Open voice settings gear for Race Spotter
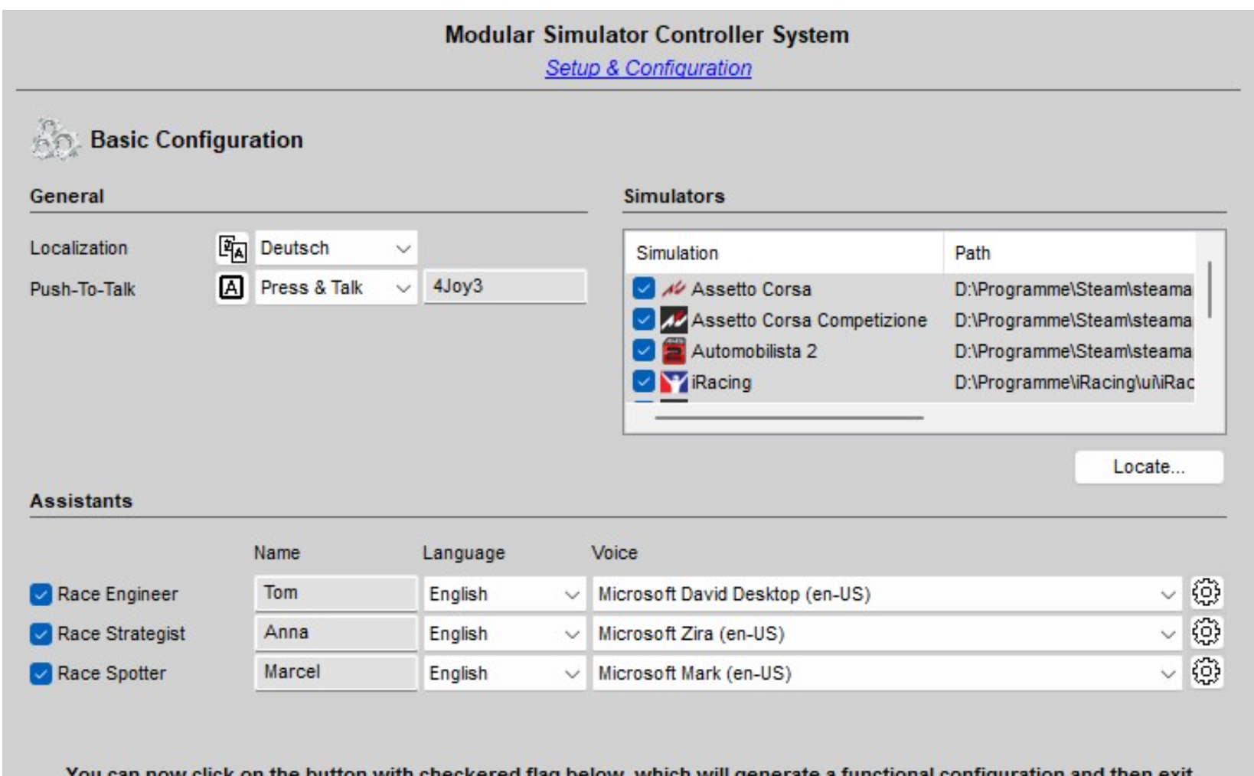This screenshot has width=1254, height=776. 1206,673
